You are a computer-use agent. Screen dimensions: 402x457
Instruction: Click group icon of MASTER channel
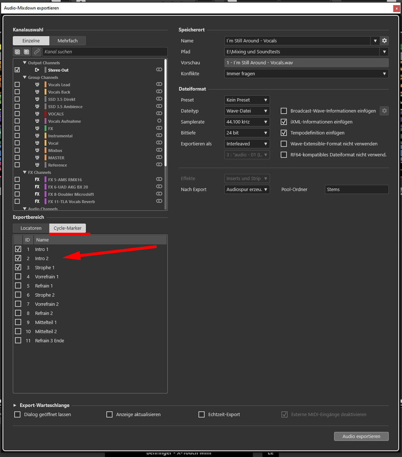37,158
